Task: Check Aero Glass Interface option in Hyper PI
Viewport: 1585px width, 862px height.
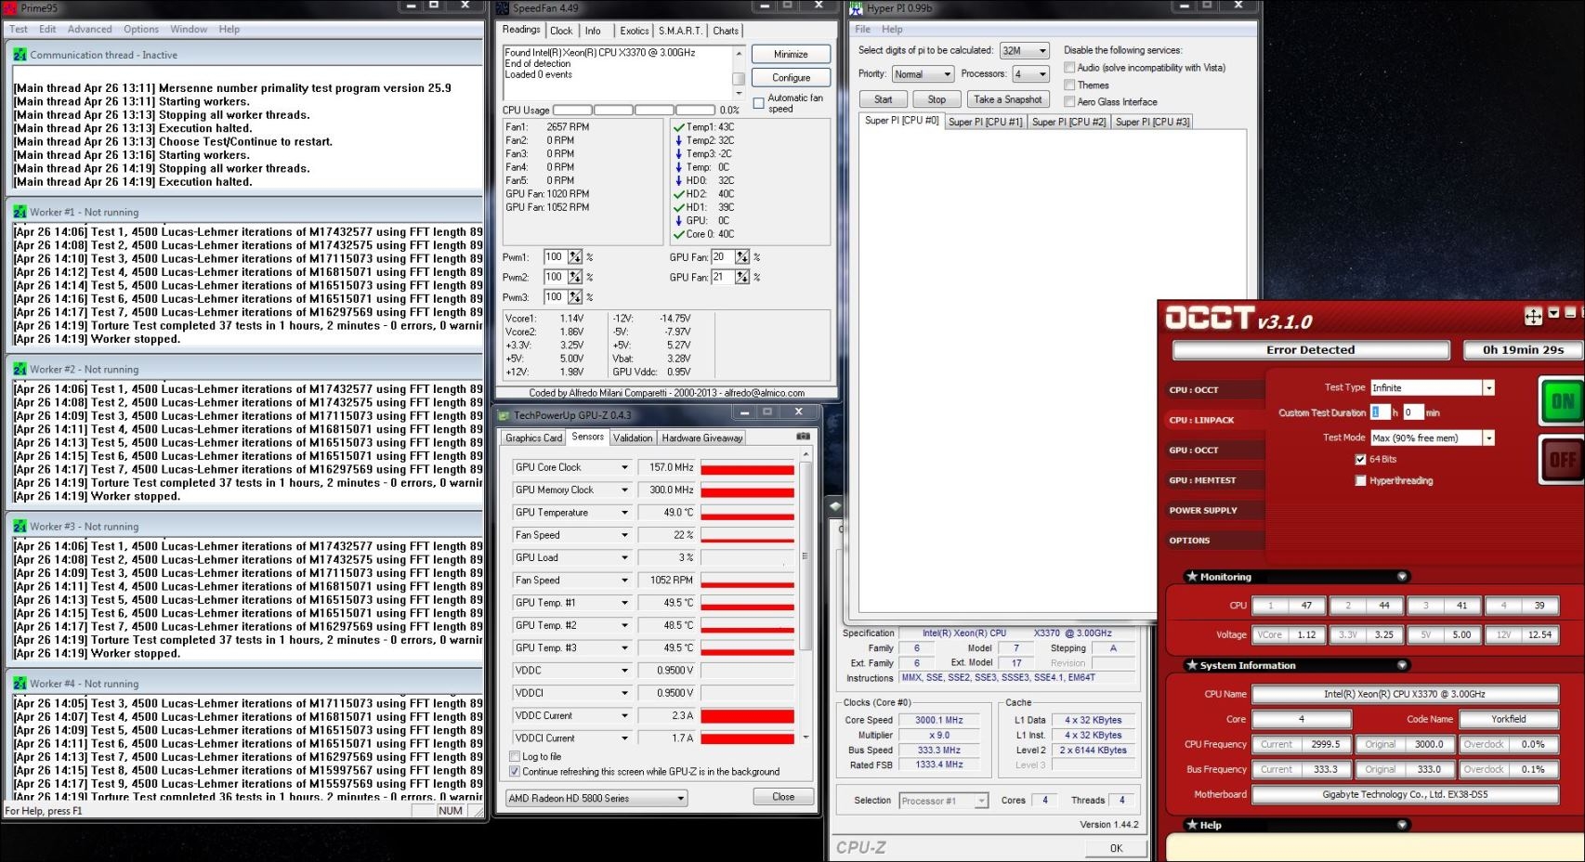Action: tap(1069, 101)
